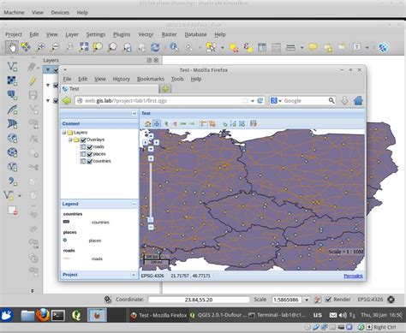Select the Test tab in Firefox
Screen dimensions: 406x333
pos(110,89)
